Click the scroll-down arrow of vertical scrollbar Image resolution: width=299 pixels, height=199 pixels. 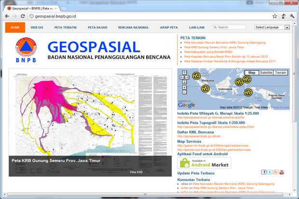pyautogui.click(x=295, y=190)
